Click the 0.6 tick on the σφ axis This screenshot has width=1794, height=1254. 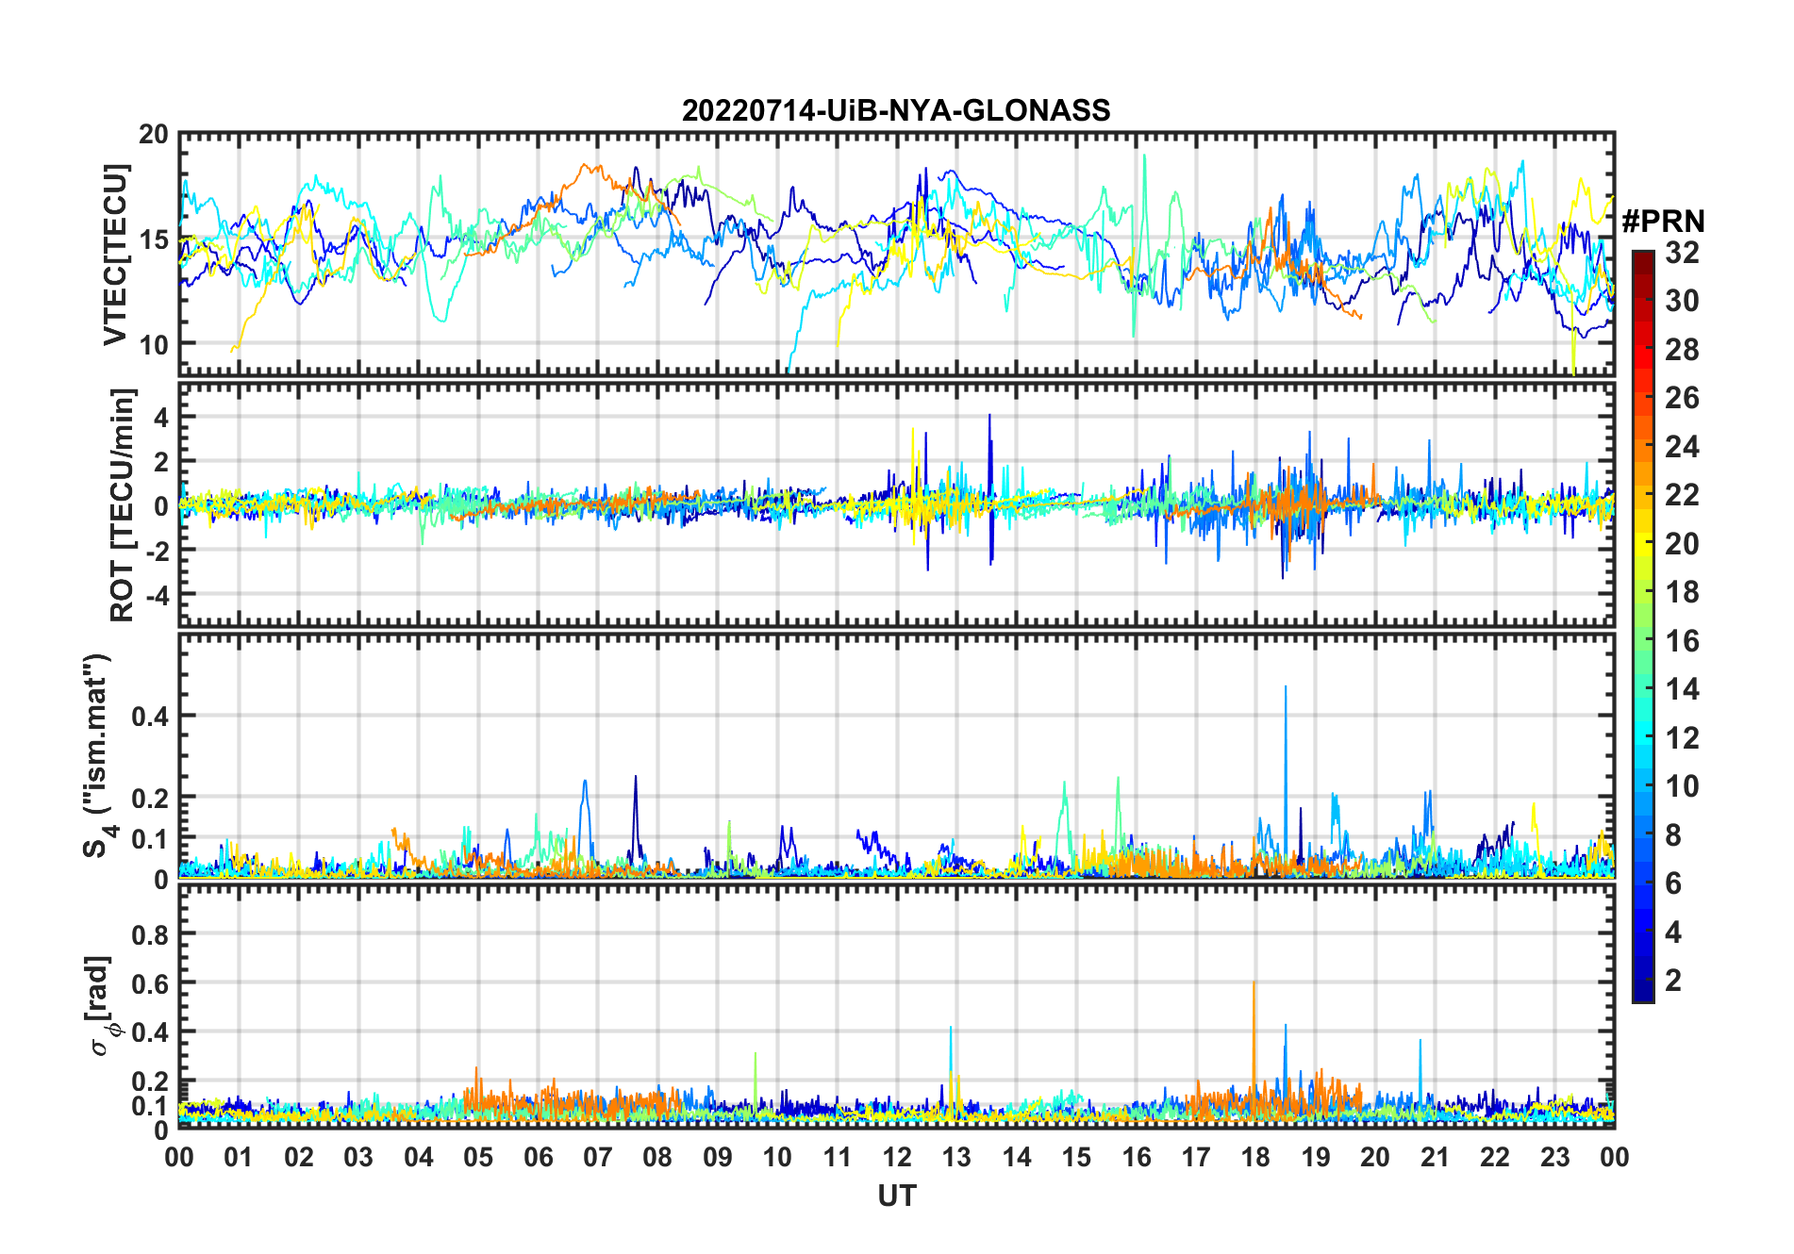coord(150,984)
